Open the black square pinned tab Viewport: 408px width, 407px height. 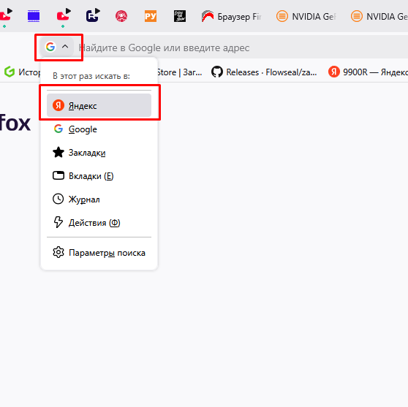pos(180,16)
